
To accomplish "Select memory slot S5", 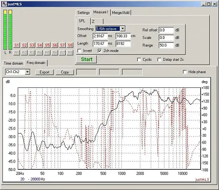I will click(47, 45).
